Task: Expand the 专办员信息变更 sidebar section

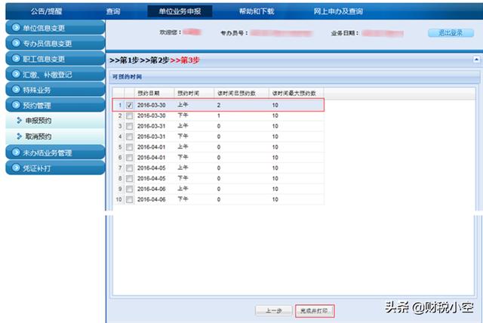Action: pos(55,43)
